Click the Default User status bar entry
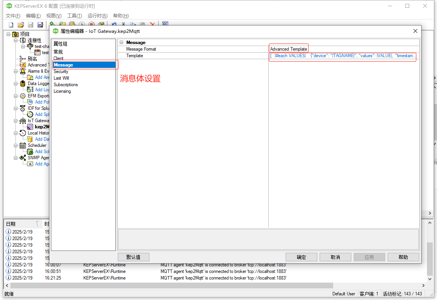Screen dimensions: 437x300 pyautogui.click(x=344, y=293)
